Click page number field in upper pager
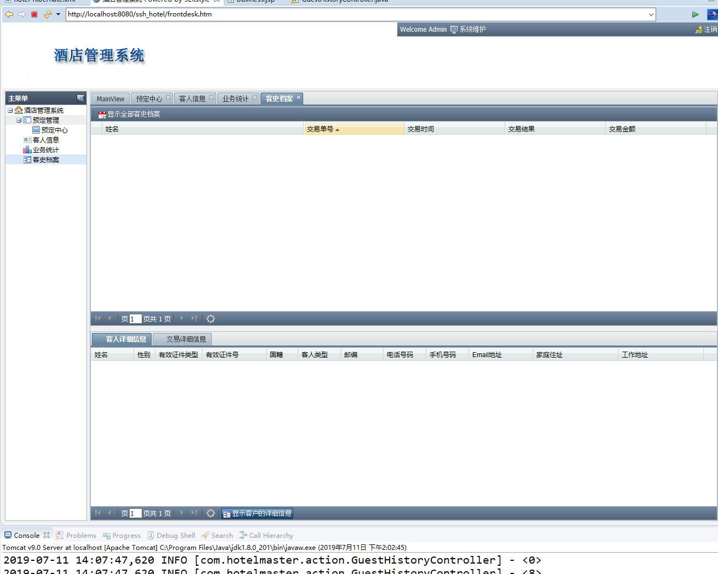718x574 pixels. 135,319
